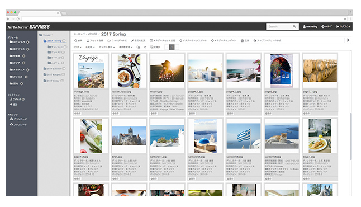Click the browser reload icon
The image size is (361, 207).
tap(18, 19)
